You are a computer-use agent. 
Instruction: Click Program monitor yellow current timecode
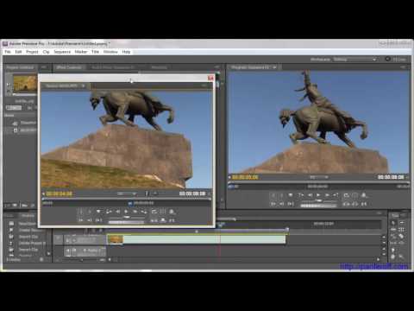point(245,177)
